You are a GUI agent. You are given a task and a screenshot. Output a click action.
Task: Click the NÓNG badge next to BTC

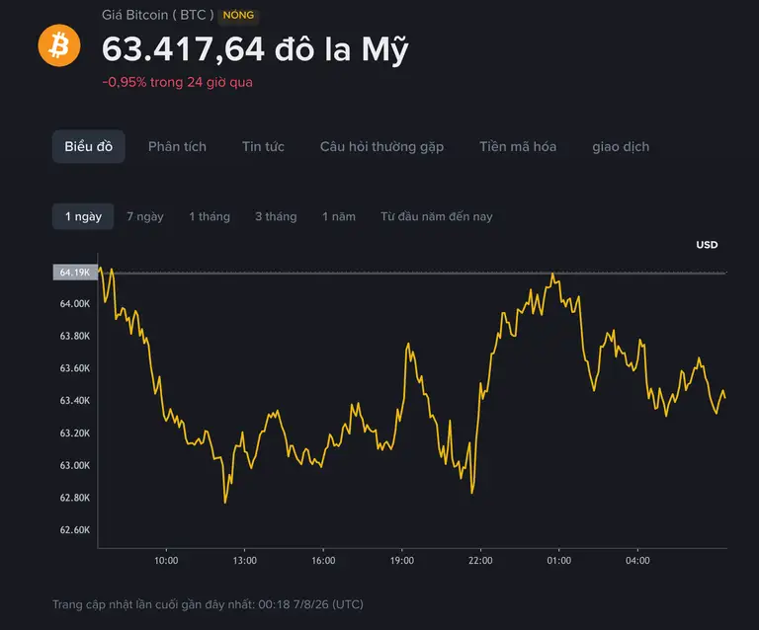point(238,15)
